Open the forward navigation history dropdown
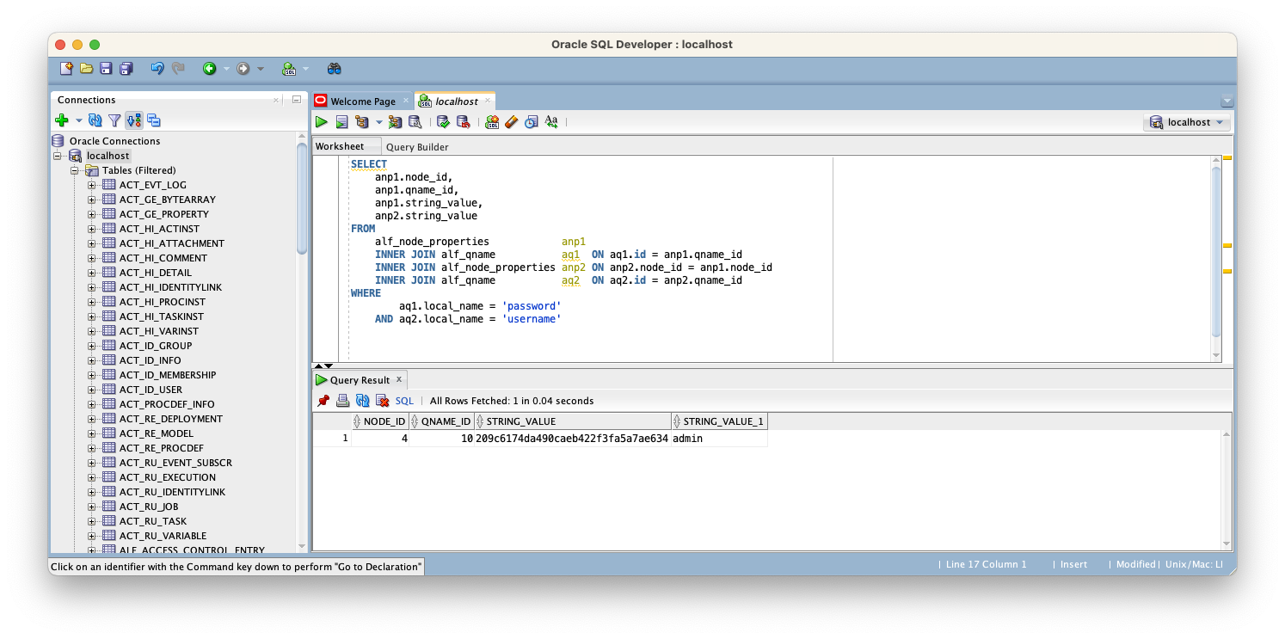This screenshot has height=639, width=1285. point(261,69)
